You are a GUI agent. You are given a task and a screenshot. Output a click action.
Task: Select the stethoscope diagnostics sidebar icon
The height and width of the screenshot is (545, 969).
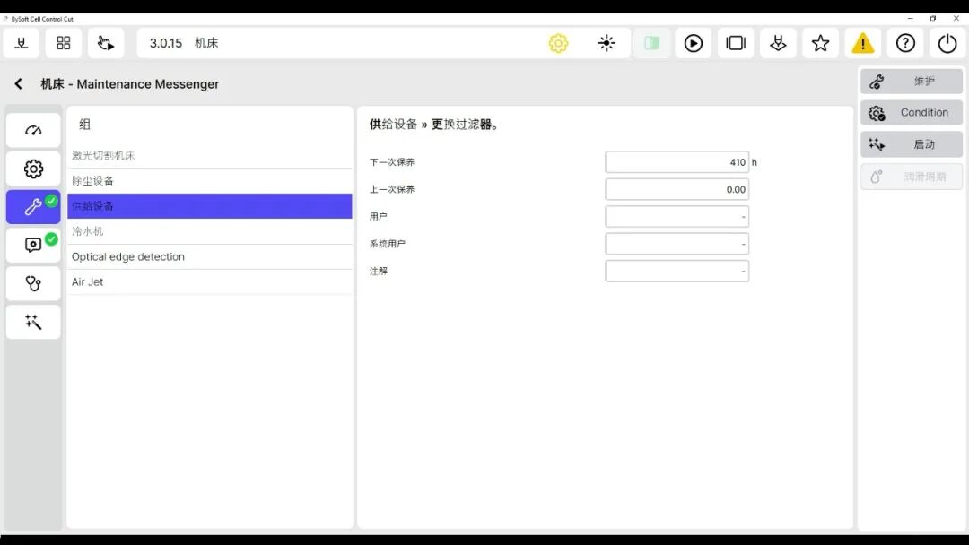[33, 283]
